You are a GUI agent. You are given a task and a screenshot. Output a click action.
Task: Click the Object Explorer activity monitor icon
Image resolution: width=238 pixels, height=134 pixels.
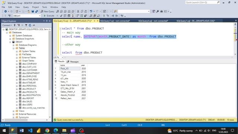point(34,25)
